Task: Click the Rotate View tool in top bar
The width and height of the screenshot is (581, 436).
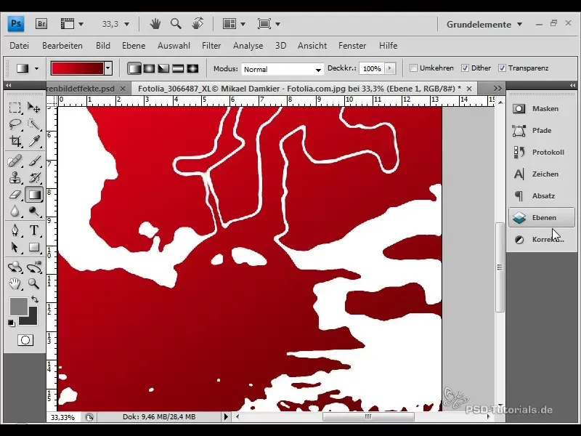Action: click(x=198, y=24)
